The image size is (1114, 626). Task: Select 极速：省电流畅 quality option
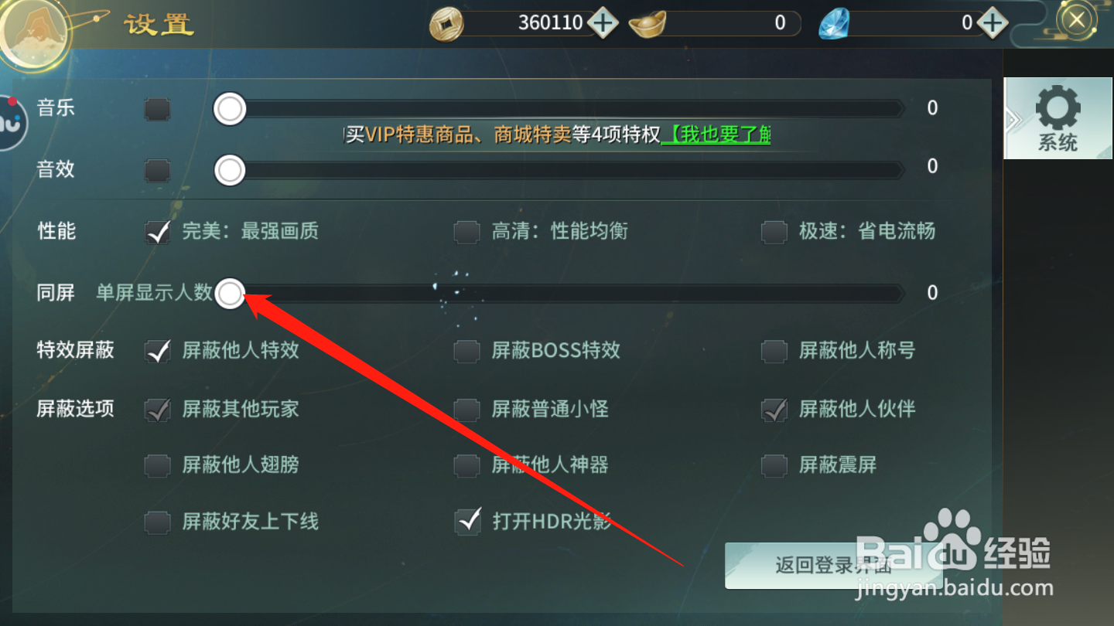(x=849, y=231)
